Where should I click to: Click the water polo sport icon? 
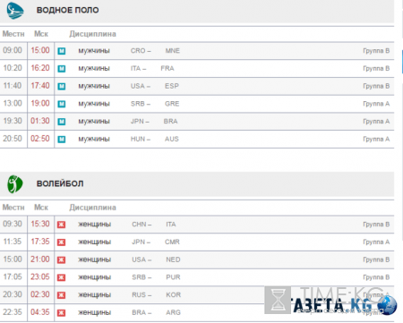pos(15,11)
